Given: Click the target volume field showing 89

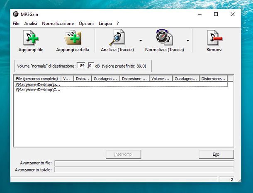Looking at the screenshot, I should (x=81, y=66).
